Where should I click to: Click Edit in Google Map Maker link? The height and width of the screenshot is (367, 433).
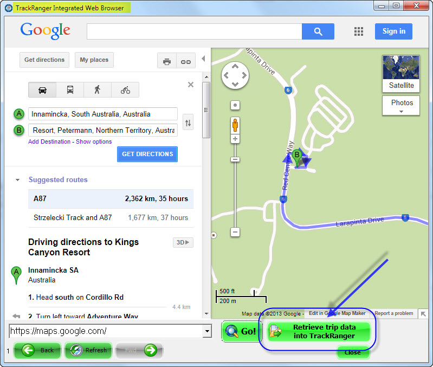337,313
